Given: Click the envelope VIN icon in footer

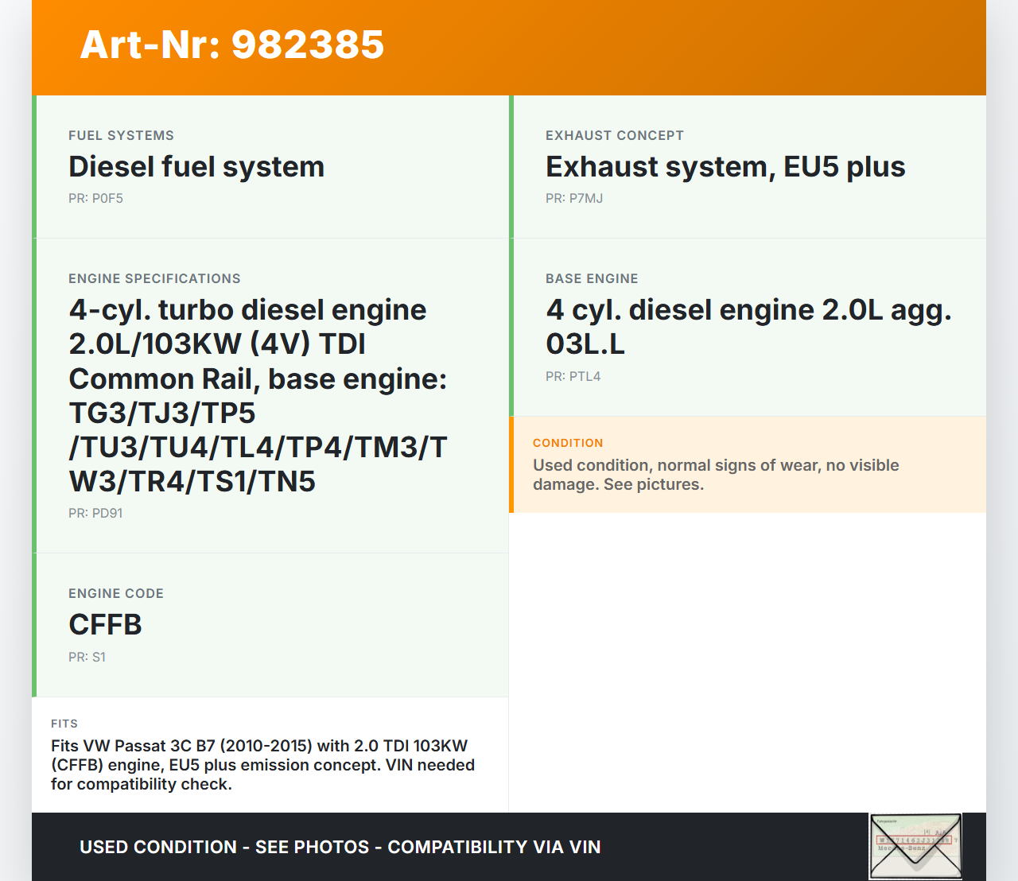Looking at the screenshot, I should [915, 846].
